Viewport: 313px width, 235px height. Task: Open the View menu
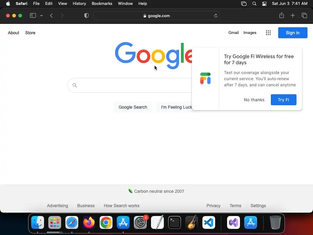coord(62,4)
